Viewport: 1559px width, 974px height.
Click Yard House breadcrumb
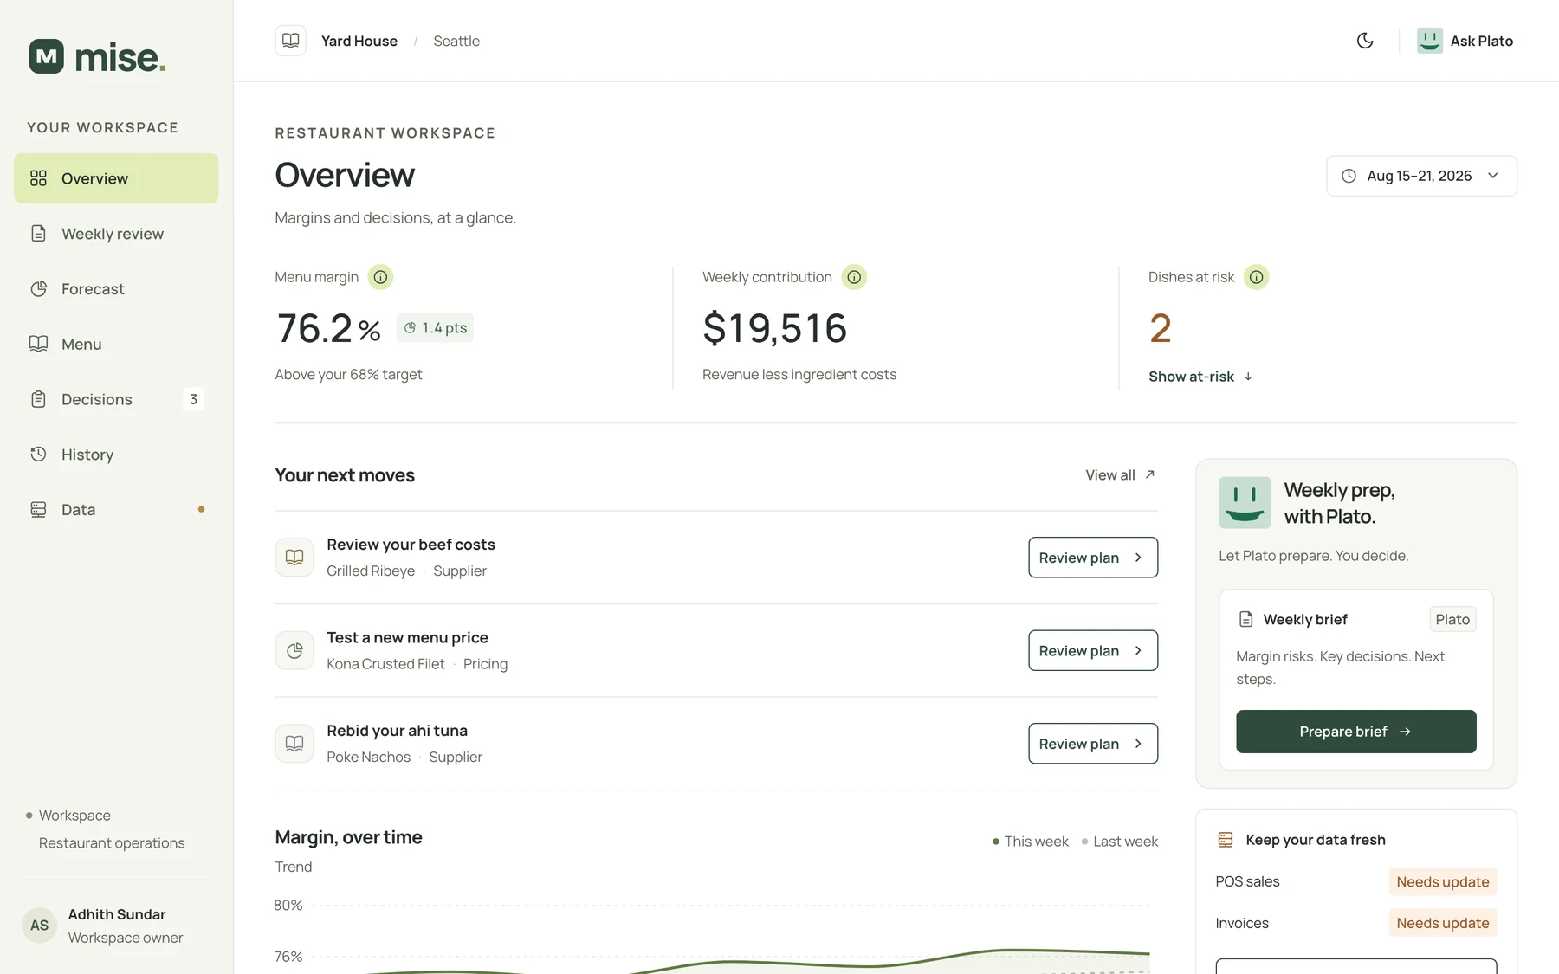coord(359,41)
